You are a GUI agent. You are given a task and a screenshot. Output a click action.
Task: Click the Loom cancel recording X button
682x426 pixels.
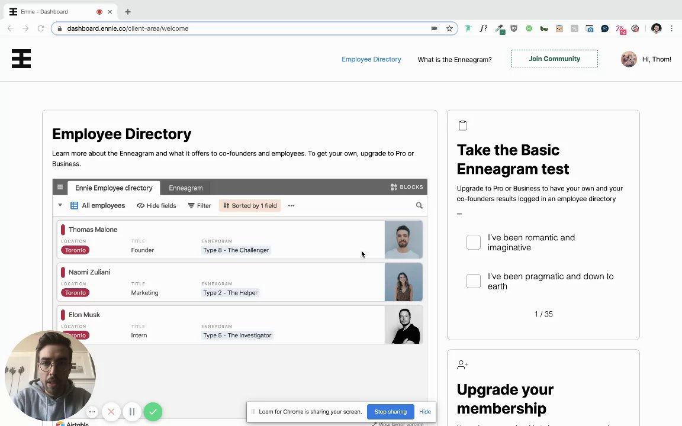111,412
